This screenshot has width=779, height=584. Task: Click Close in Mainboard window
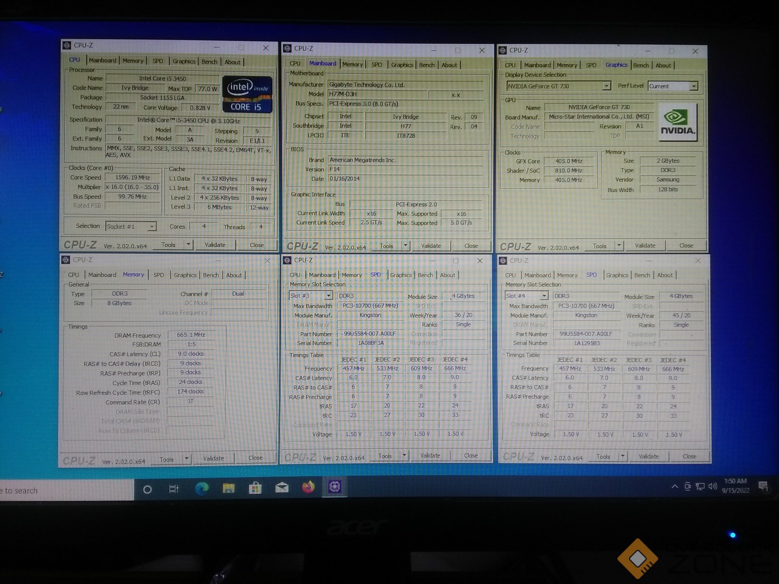(471, 246)
